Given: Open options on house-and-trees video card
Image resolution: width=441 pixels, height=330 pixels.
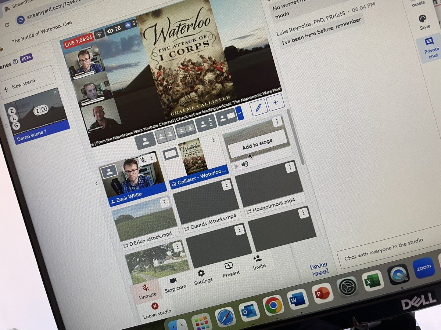Looking at the screenshot, I should (x=178, y=247).
